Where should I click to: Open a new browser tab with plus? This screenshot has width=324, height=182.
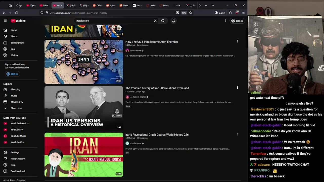(x=206, y=5)
